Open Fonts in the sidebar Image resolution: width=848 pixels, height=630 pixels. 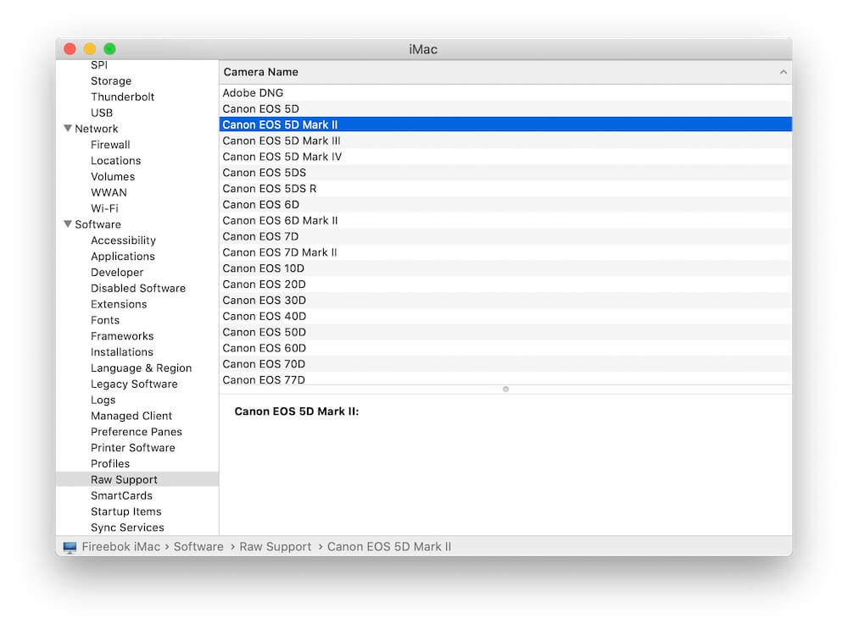[105, 320]
